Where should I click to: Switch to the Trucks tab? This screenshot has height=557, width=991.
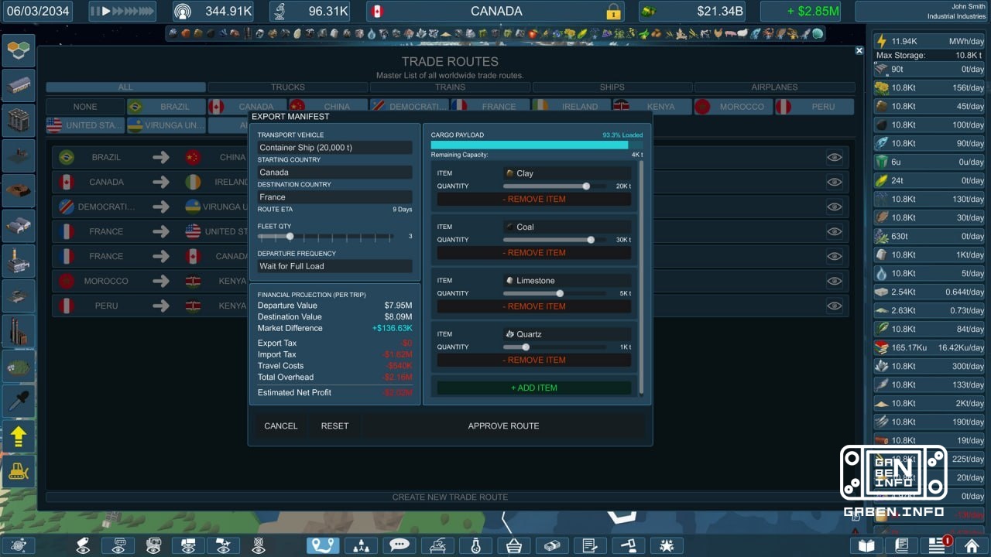tap(287, 87)
